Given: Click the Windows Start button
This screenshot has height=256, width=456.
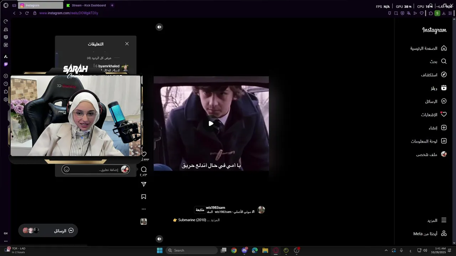Looking at the screenshot, I should 160,250.
